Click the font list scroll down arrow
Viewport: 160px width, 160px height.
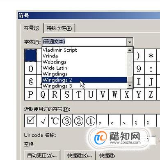[x=130, y=86]
